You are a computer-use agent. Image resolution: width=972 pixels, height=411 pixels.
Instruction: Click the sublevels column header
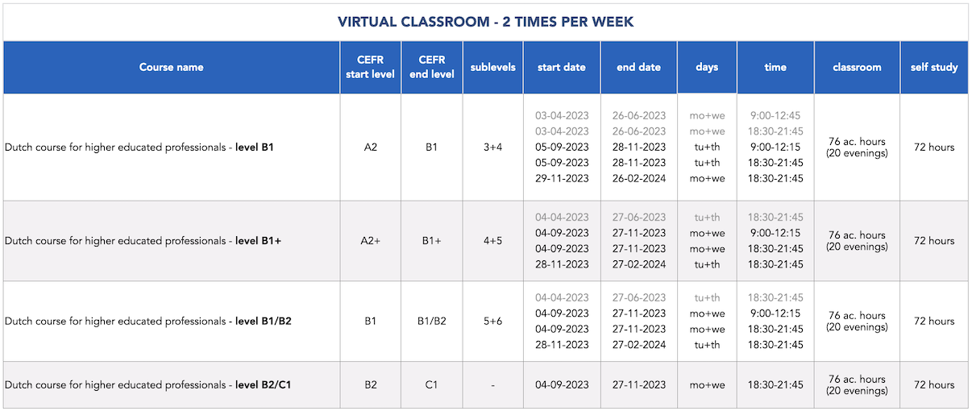pos(492,67)
